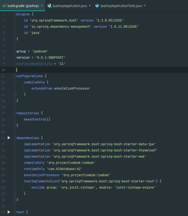This screenshot has width=188, height=216.
Task: Collapse the test block fold marker
Action: coord(15,212)
